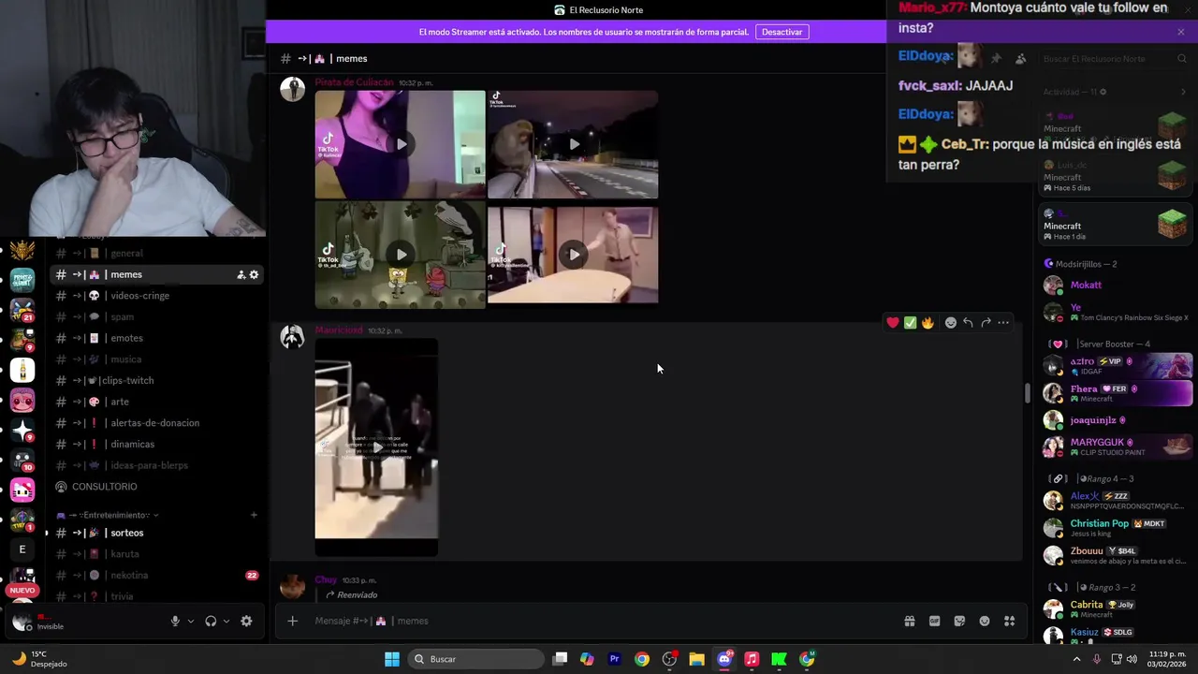
Task: React with the red heart emoji
Action: click(893, 322)
